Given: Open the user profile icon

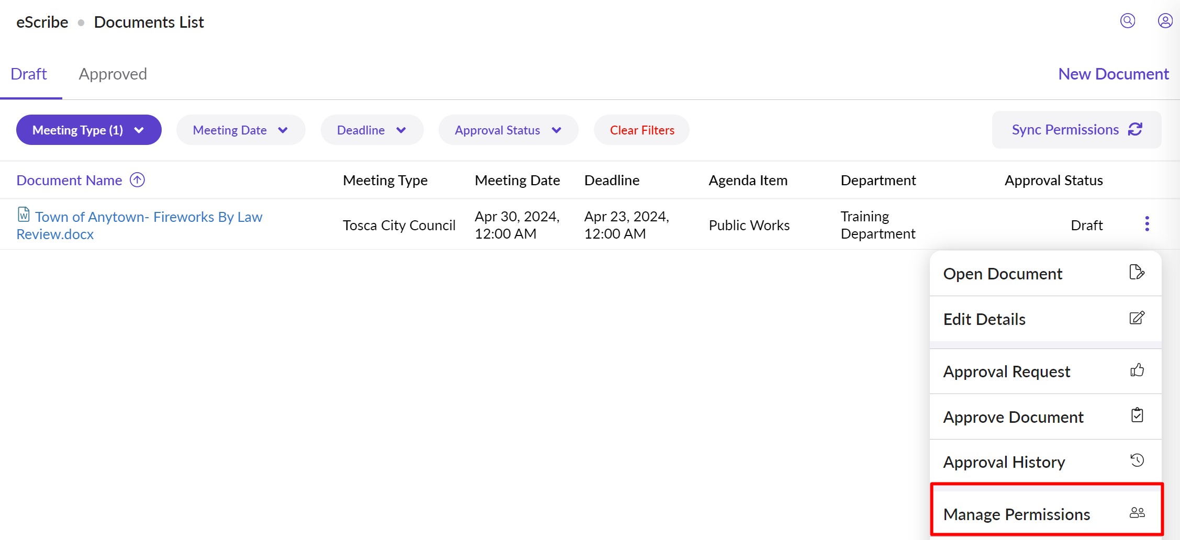Looking at the screenshot, I should point(1165,21).
